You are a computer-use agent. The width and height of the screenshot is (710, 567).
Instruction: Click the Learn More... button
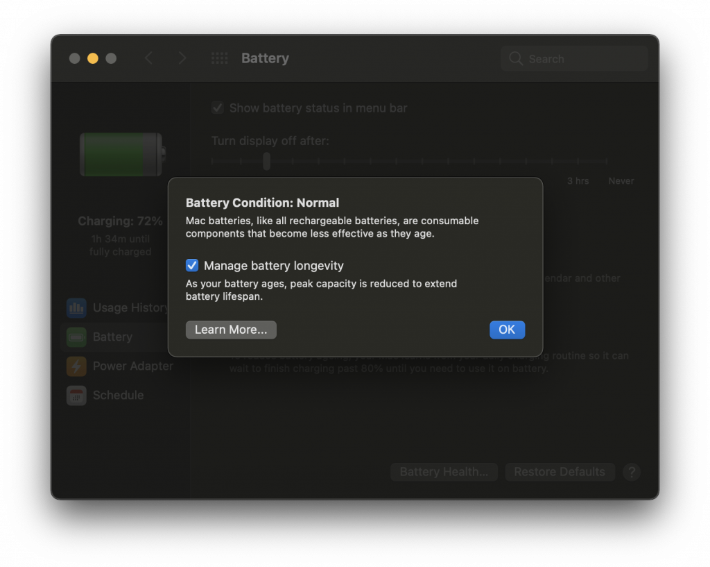point(231,330)
